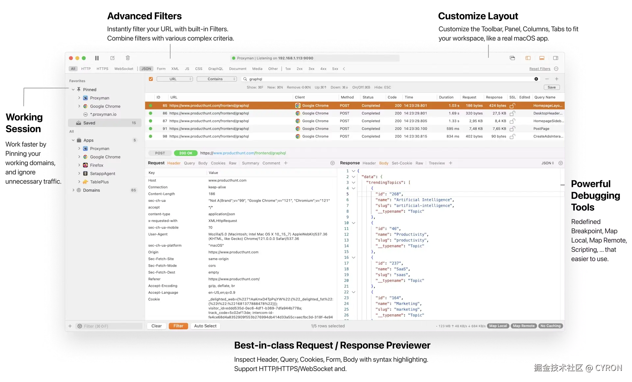Toggle the right panel layout icon
The width and height of the screenshot is (632, 382).
pyautogui.click(x=556, y=58)
